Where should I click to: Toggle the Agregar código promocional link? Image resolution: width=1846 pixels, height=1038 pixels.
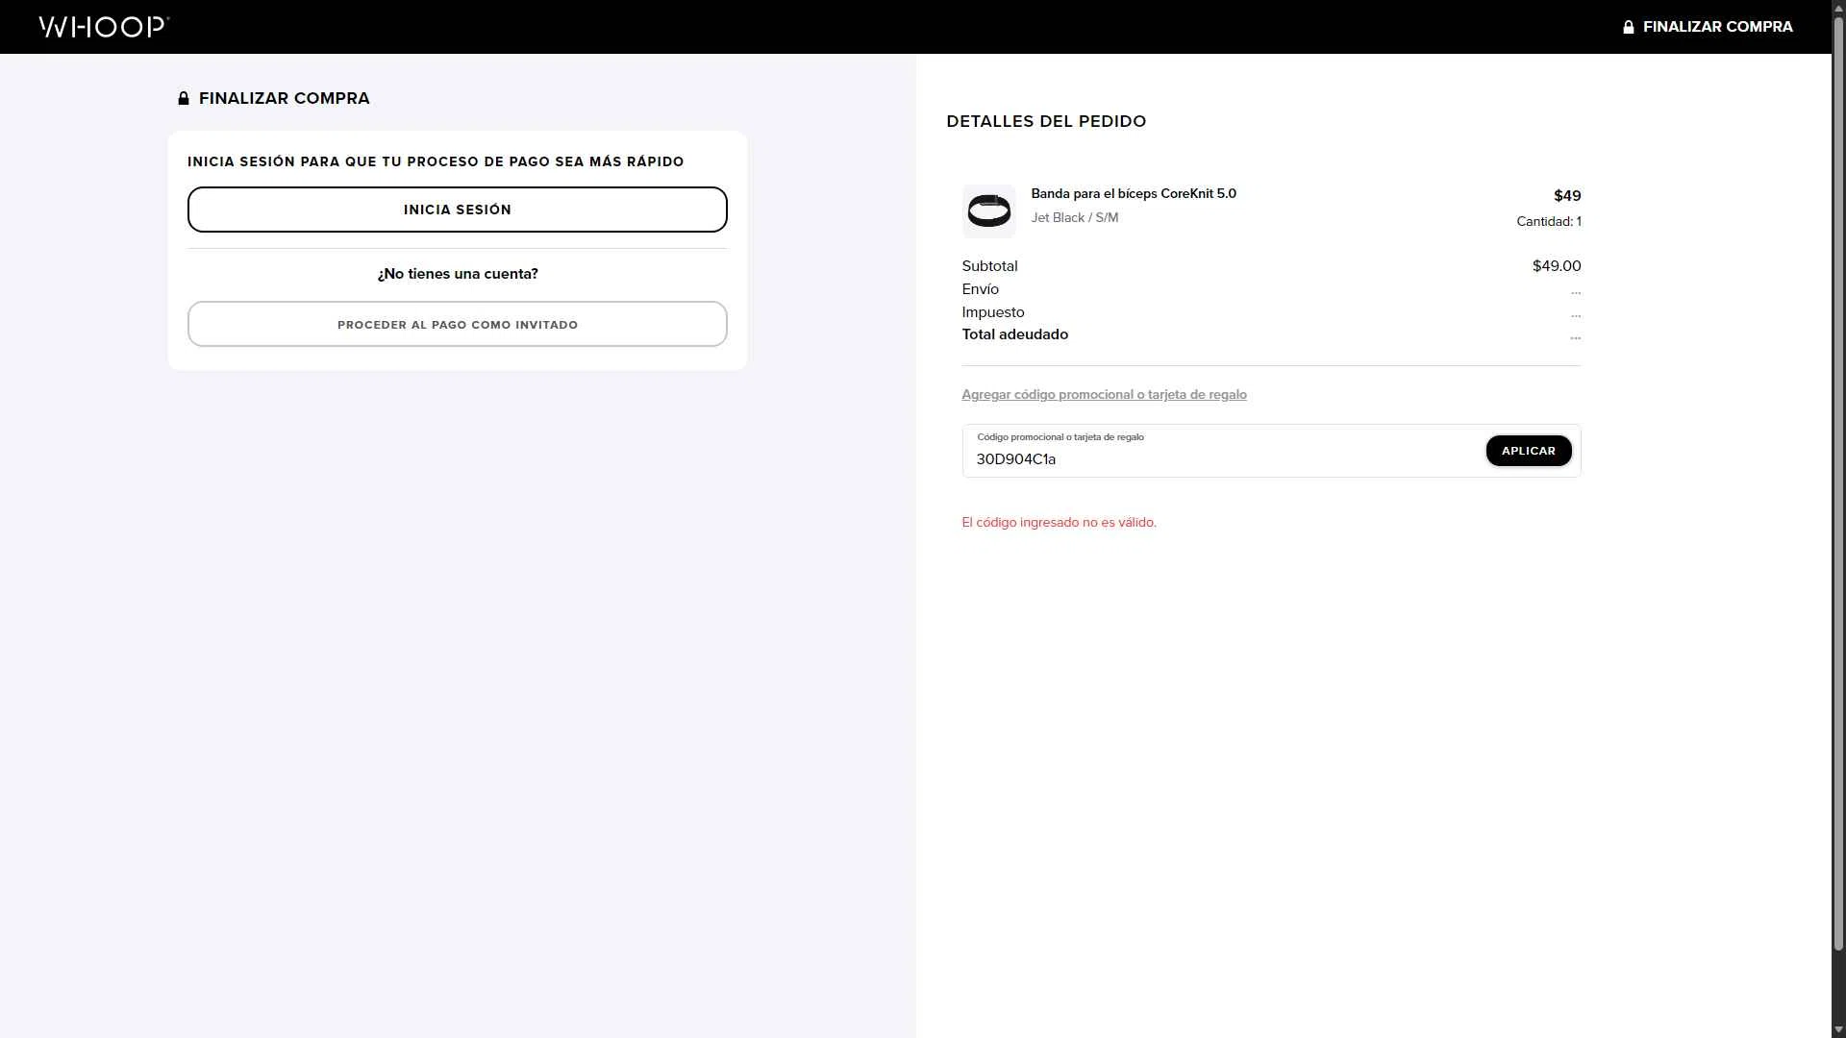tap(1104, 395)
